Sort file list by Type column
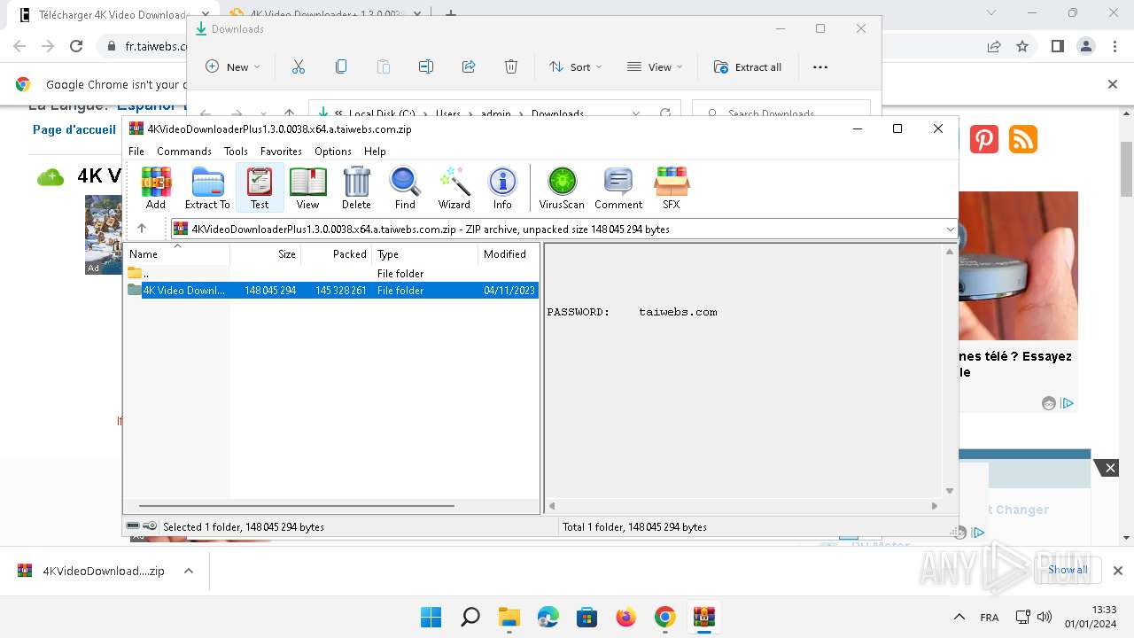The width and height of the screenshot is (1134, 638). tap(425, 254)
